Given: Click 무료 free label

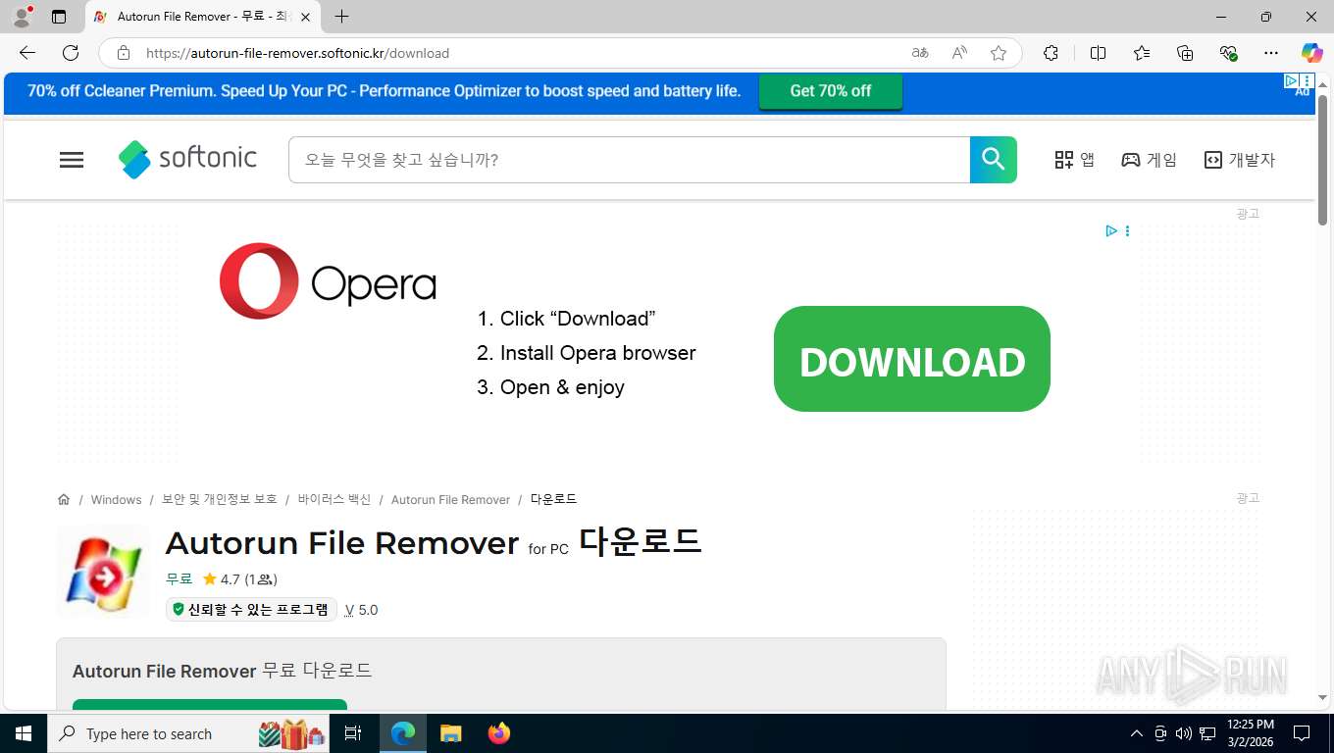Looking at the screenshot, I should tap(179, 579).
